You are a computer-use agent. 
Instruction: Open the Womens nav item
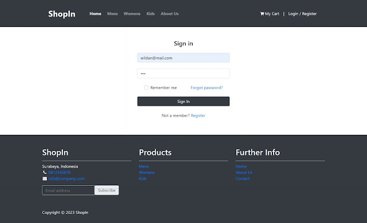(132, 14)
